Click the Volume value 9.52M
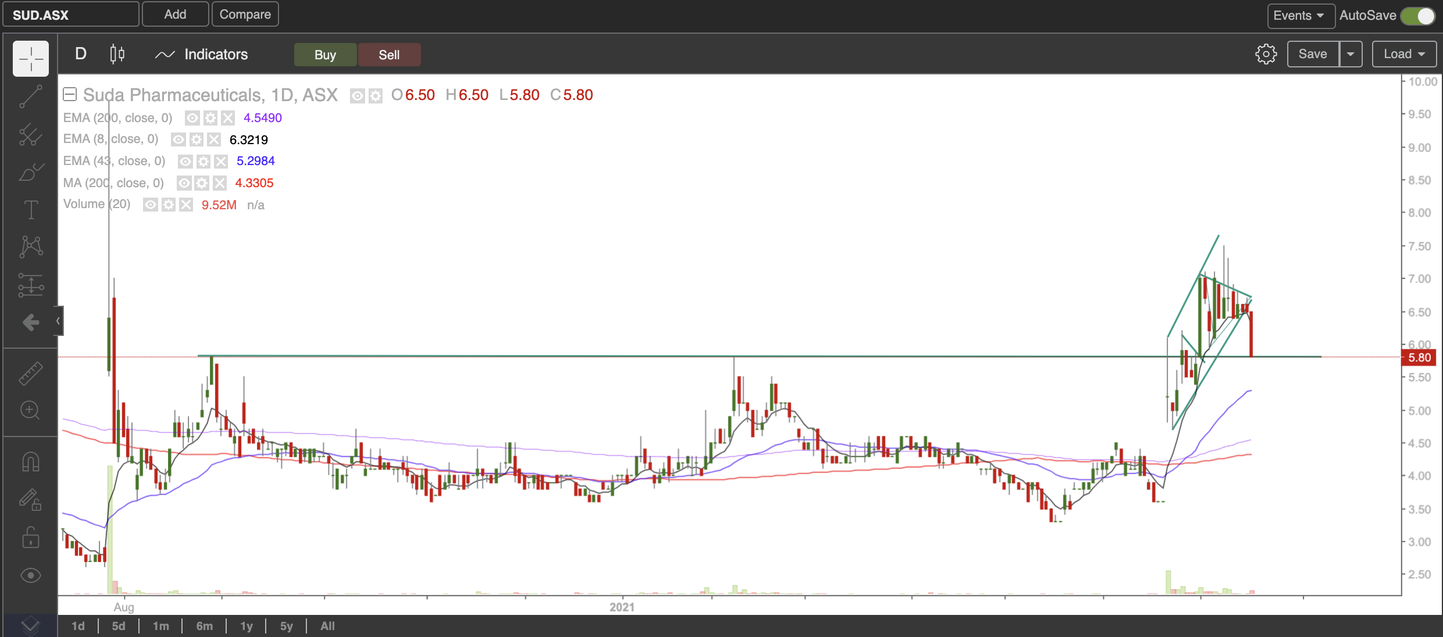The image size is (1443, 637). tap(219, 205)
